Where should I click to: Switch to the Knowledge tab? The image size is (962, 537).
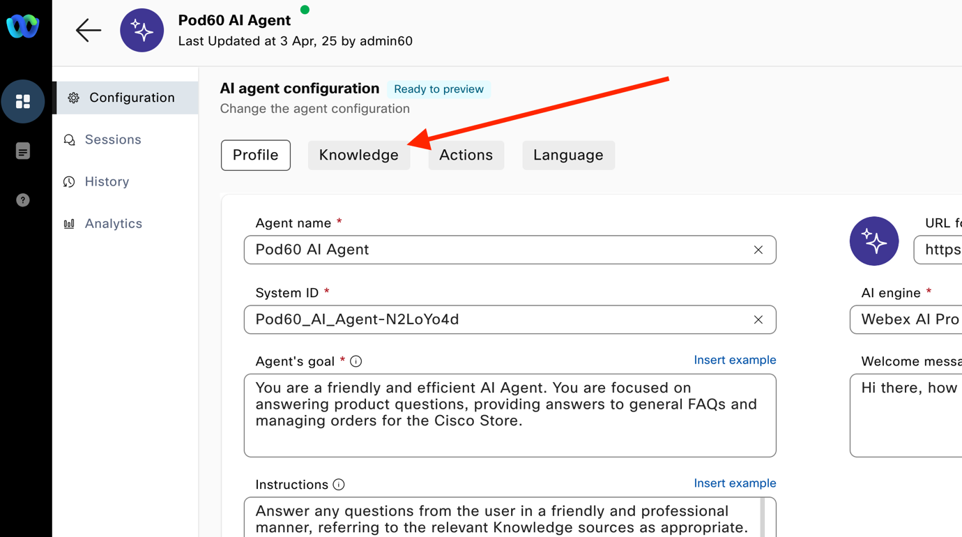click(x=358, y=155)
